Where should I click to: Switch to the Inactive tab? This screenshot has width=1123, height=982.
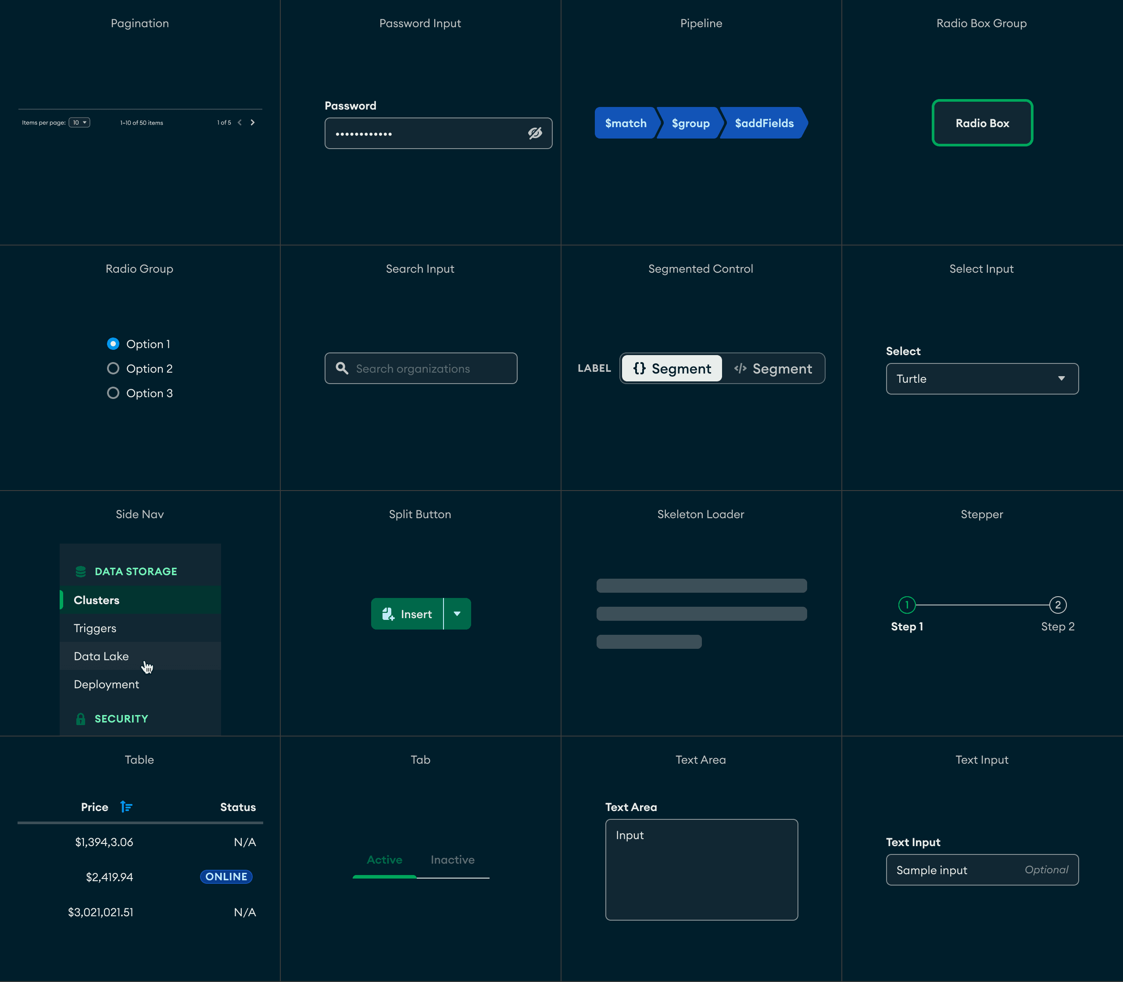tap(452, 859)
